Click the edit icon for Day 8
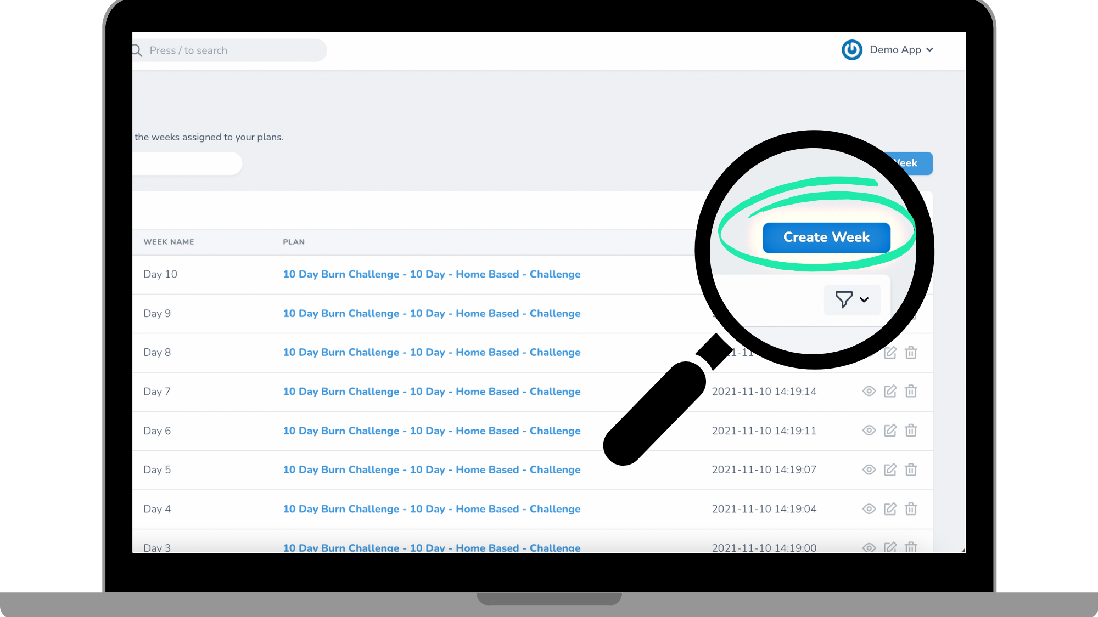The image size is (1098, 617). pyautogui.click(x=890, y=353)
